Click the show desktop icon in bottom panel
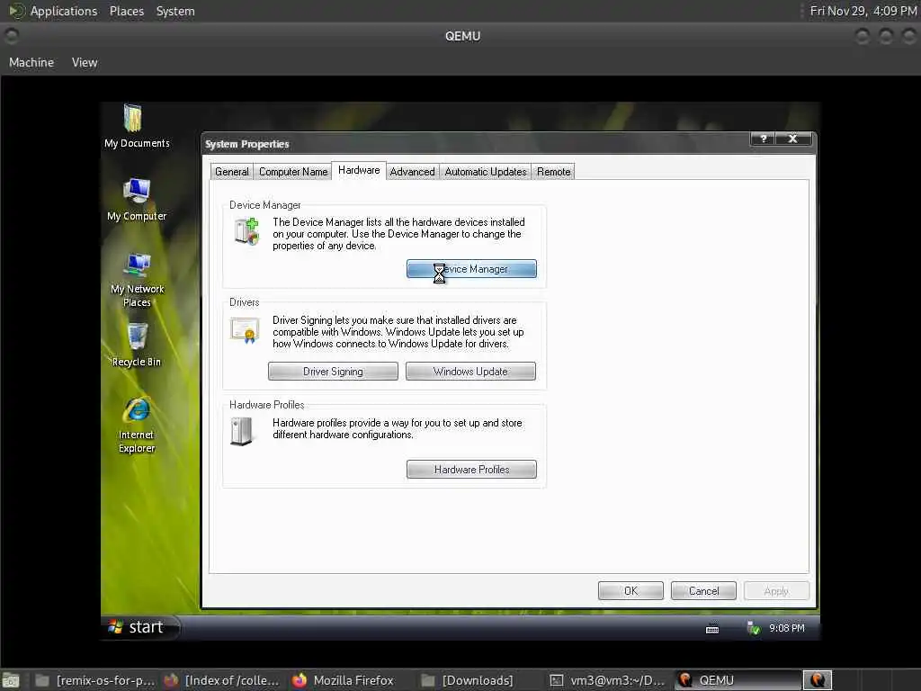This screenshot has width=921, height=691. [11, 681]
